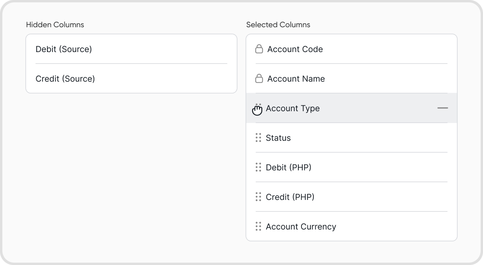Click the Hidden Columns heading
Viewport: 483px width, 265px height.
[55, 25]
